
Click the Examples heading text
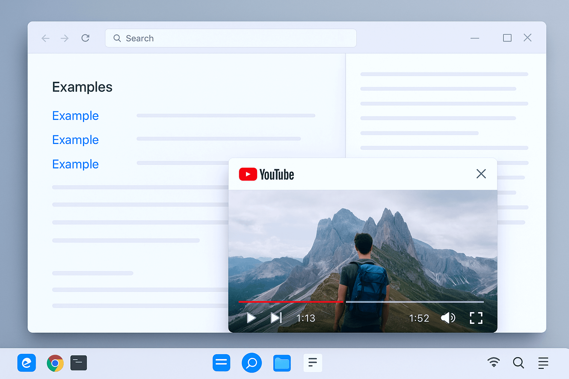pyautogui.click(x=82, y=87)
